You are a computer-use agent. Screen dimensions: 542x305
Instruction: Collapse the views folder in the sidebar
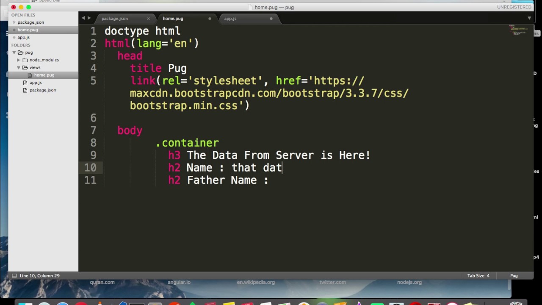19,67
